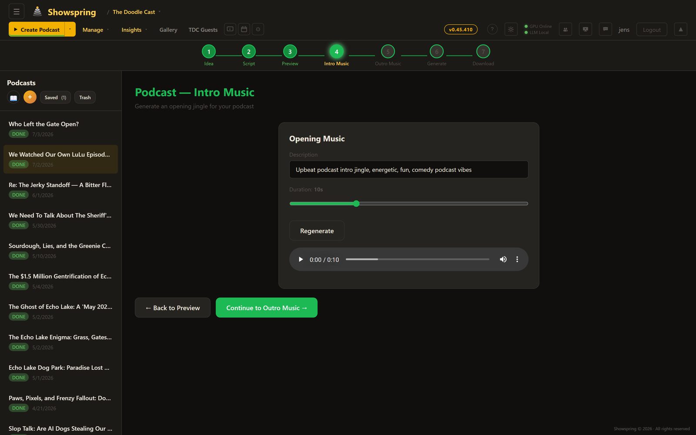Open the help question mark icon

[x=492, y=29]
